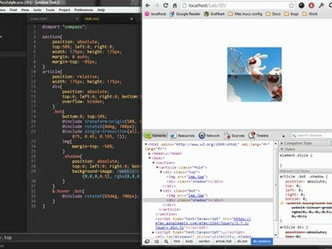Bookmark page with the star icon
The width and height of the screenshot is (332, 249).
coord(291,6)
